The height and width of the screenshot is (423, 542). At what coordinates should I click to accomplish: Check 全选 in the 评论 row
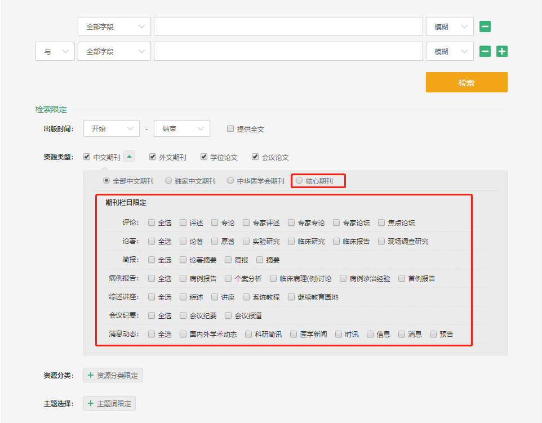click(152, 222)
